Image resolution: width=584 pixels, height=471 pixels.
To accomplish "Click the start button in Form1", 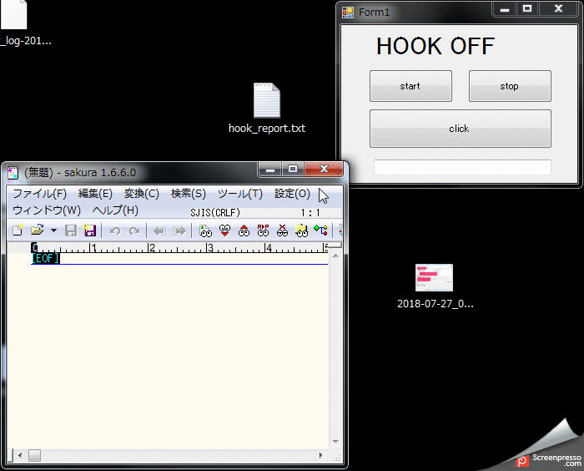I will point(410,86).
